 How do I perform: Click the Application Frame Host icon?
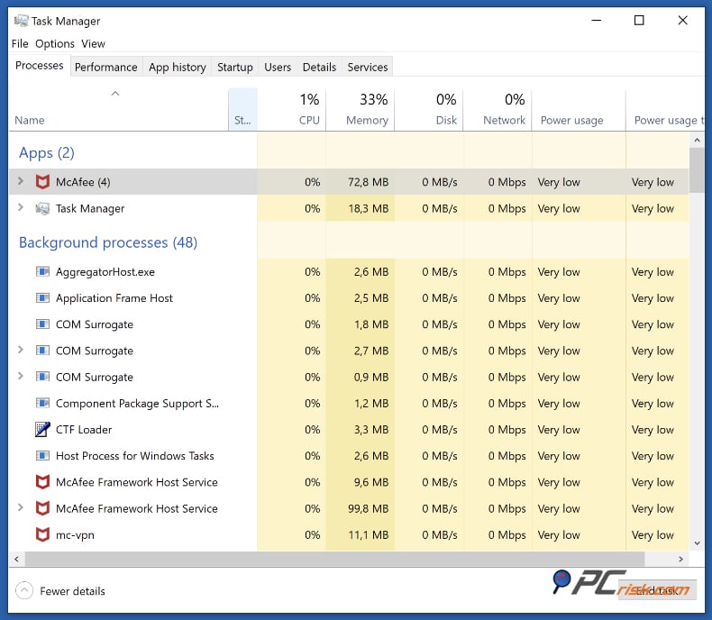[42, 298]
